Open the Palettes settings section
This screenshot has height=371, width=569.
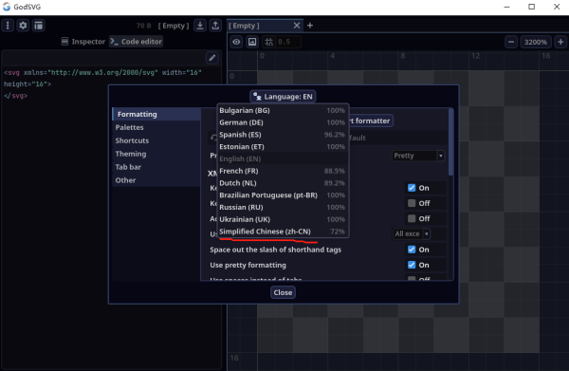[x=156, y=127]
